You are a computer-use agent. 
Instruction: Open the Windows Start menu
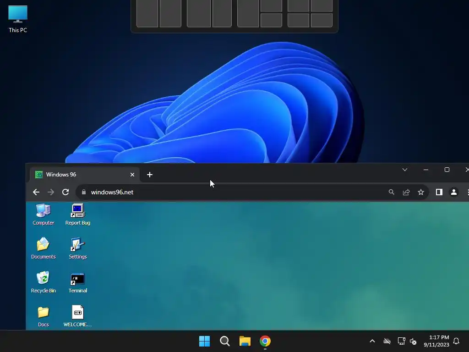pyautogui.click(x=205, y=341)
